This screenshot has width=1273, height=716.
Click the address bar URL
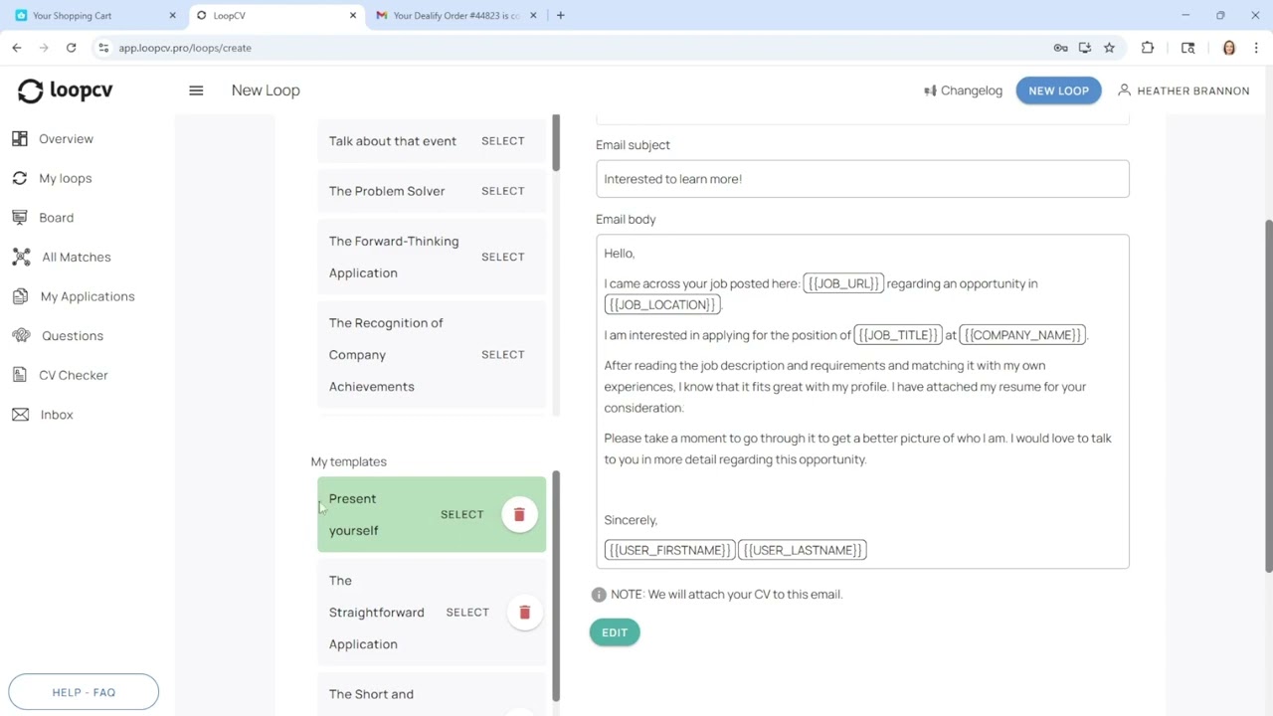tap(185, 48)
